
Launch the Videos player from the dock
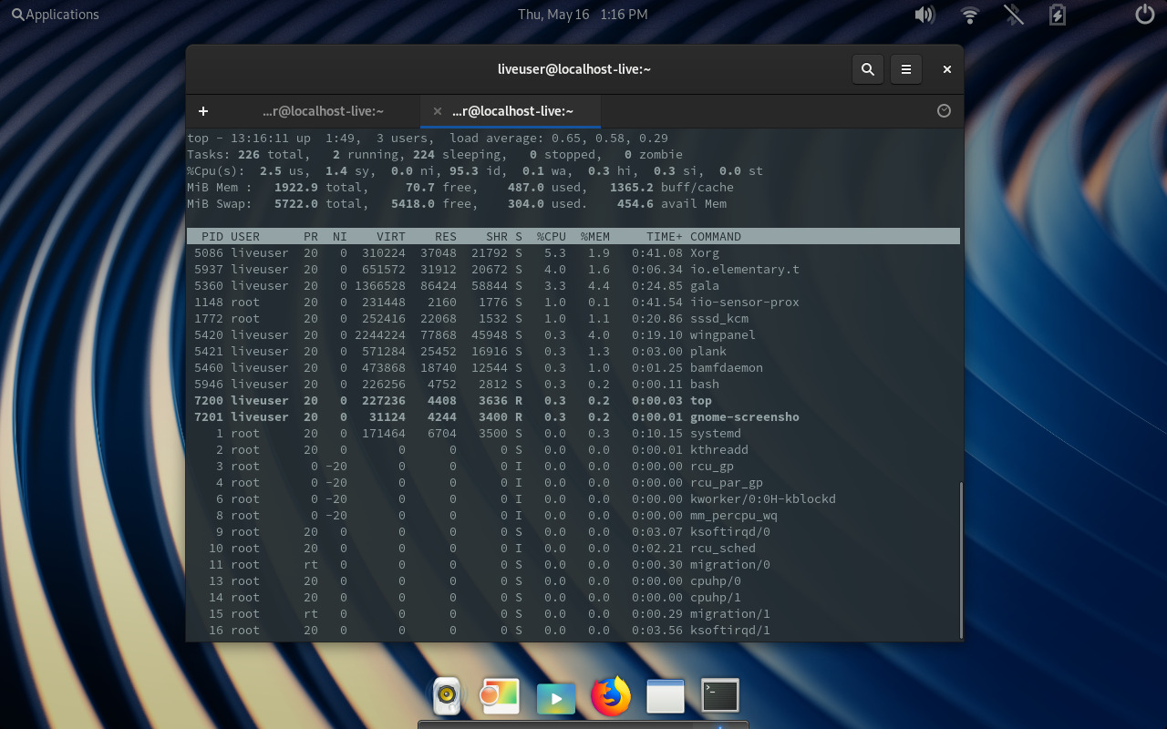coord(555,695)
